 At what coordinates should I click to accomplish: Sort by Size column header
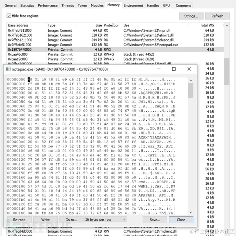coord(89,25)
